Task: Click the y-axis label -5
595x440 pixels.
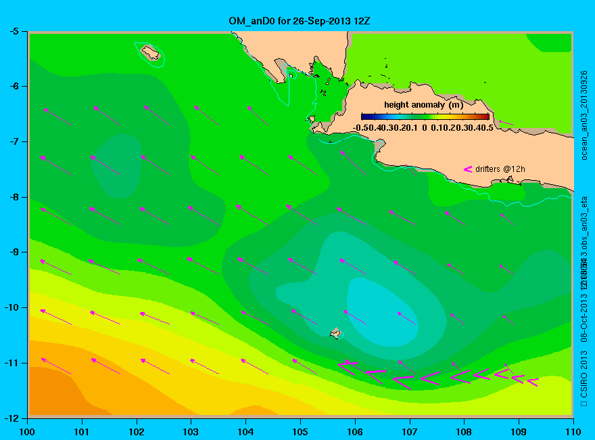Action: pyautogui.click(x=14, y=31)
